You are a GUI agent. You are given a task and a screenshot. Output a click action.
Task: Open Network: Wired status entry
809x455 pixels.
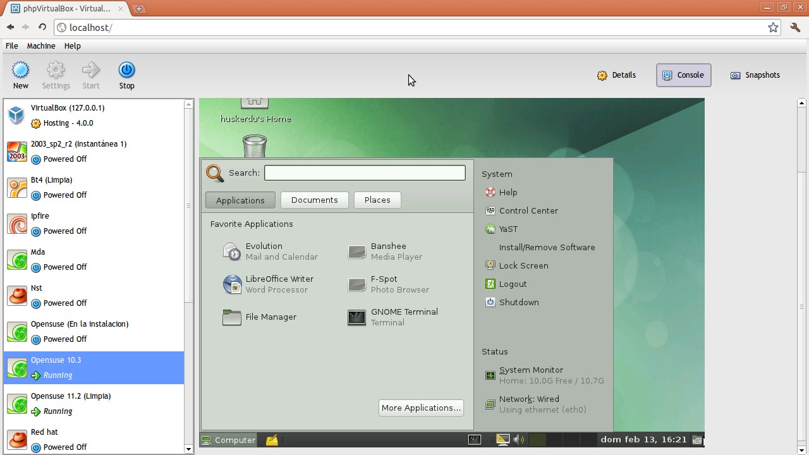(535, 404)
